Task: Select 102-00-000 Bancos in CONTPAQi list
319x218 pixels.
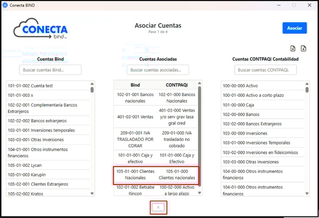Action: coord(263,114)
